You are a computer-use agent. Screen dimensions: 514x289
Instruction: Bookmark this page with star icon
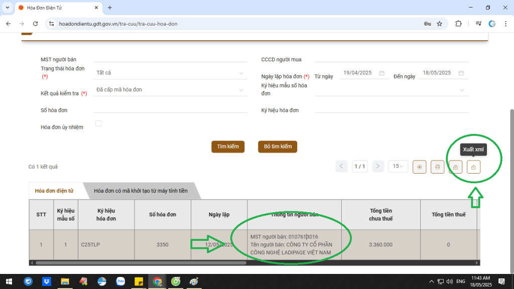point(440,24)
